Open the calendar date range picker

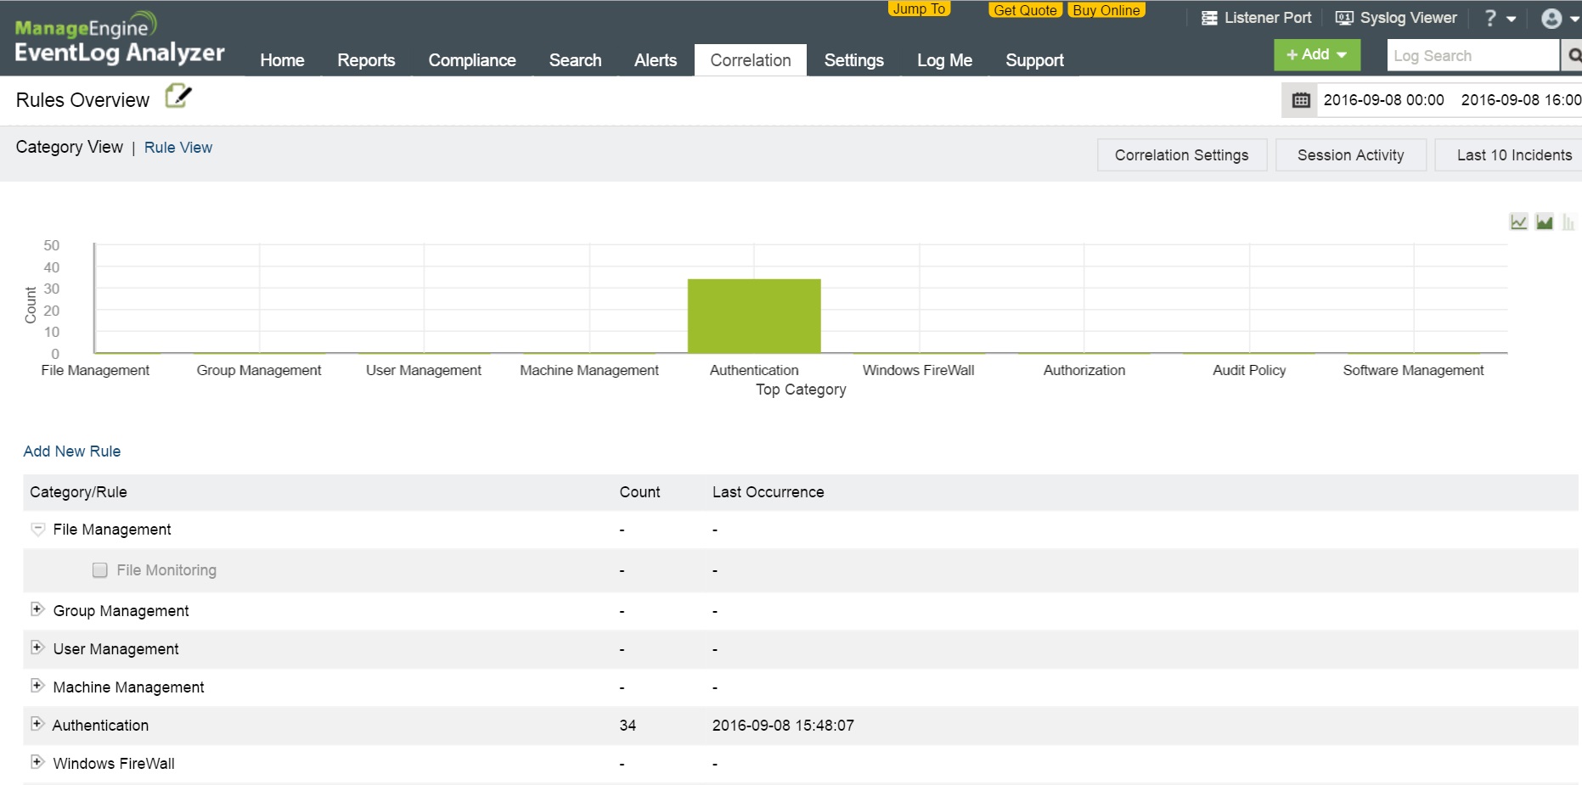[x=1300, y=100]
